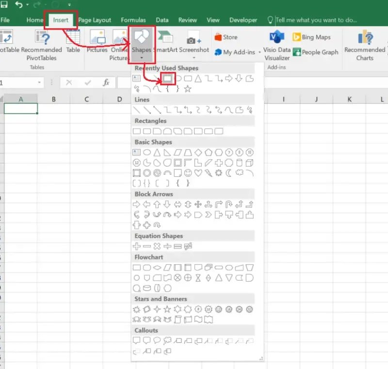Click cell A1
388x369 pixels.
[21, 108]
